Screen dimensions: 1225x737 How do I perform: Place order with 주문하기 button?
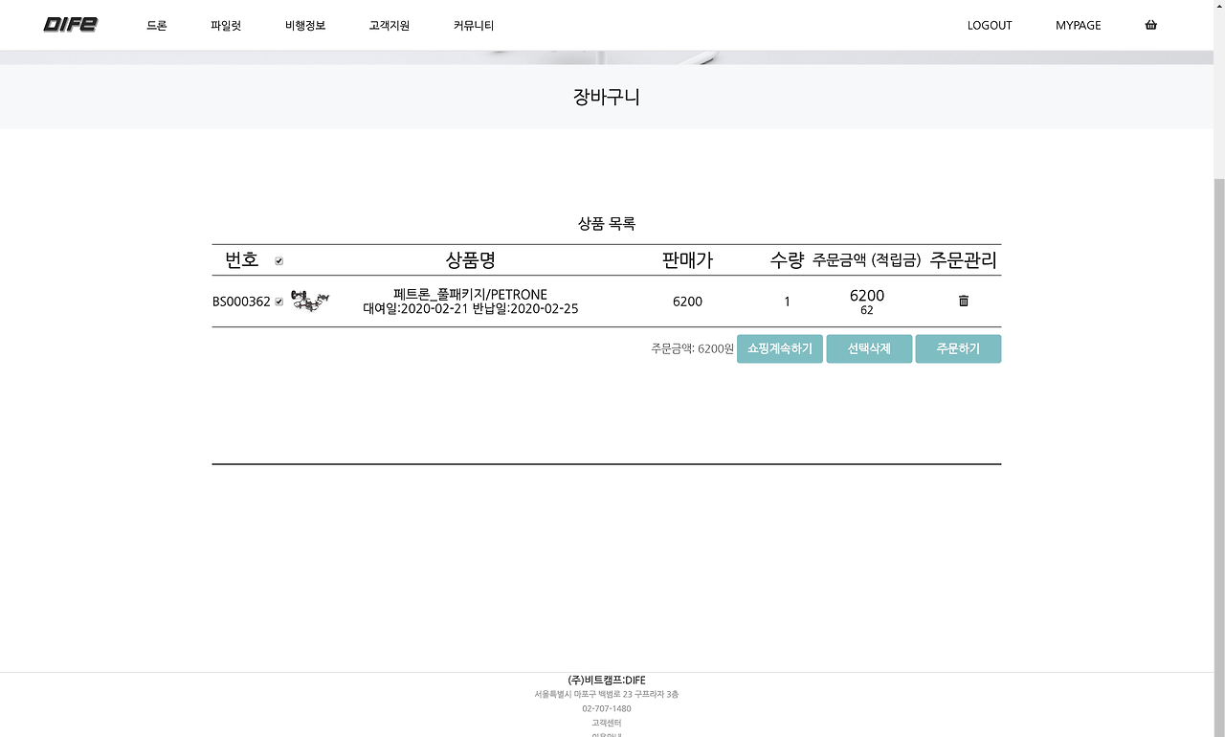(x=958, y=348)
